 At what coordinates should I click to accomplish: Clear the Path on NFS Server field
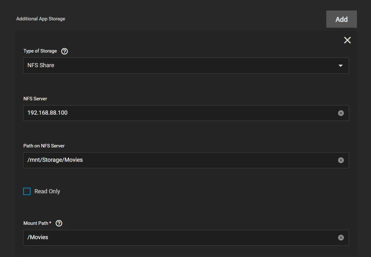tap(341, 160)
